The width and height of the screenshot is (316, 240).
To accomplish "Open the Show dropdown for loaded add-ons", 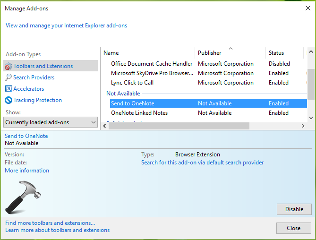I will point(51,122).
